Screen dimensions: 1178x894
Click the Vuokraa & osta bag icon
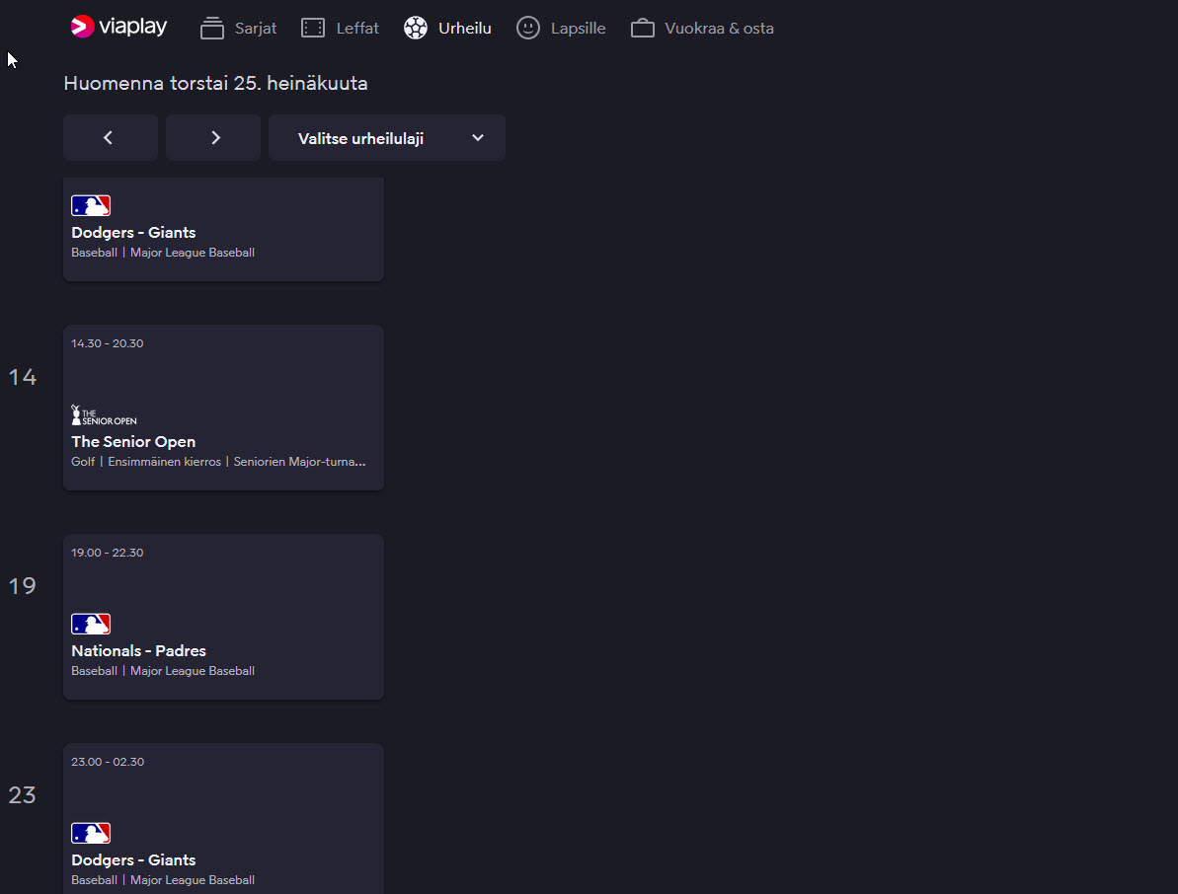click(x=643, y=29)
